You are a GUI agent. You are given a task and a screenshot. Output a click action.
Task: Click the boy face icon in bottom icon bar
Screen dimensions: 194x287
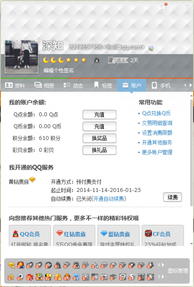[x=67, y=277]
